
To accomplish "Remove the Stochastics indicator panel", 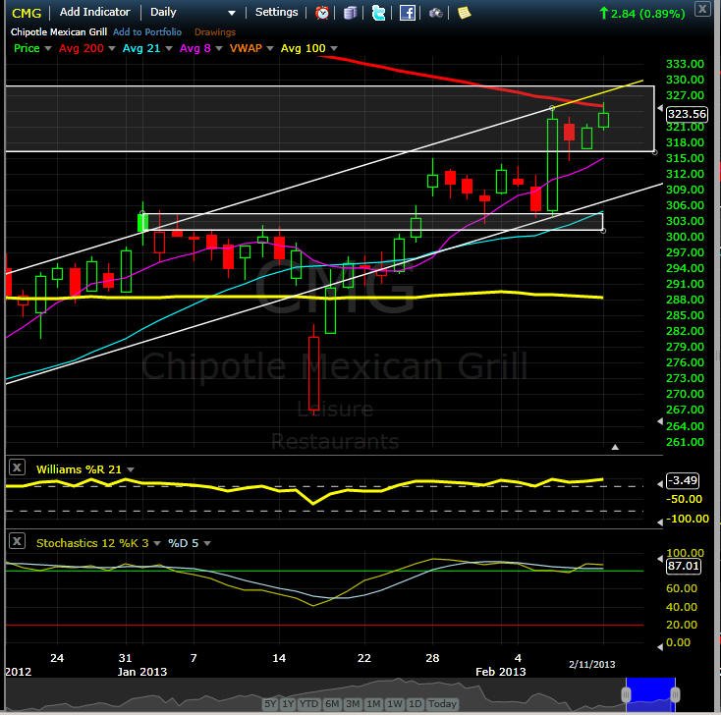I will 17,541.
